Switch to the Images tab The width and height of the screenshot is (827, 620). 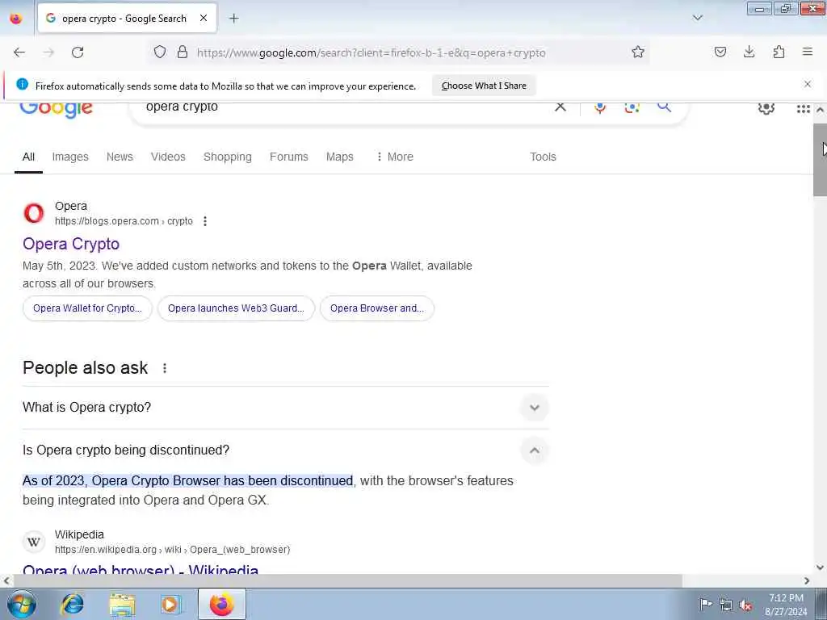coord(70,157)
